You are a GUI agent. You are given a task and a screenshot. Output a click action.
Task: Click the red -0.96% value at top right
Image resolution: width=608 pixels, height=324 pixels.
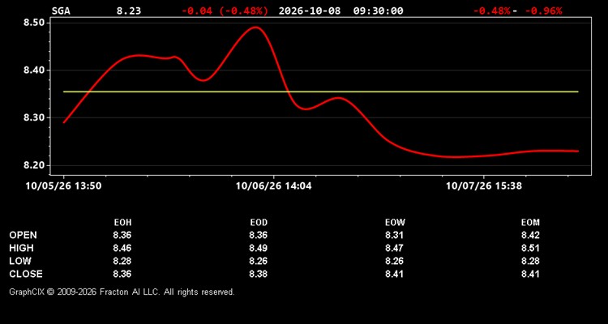coord(543,11)
